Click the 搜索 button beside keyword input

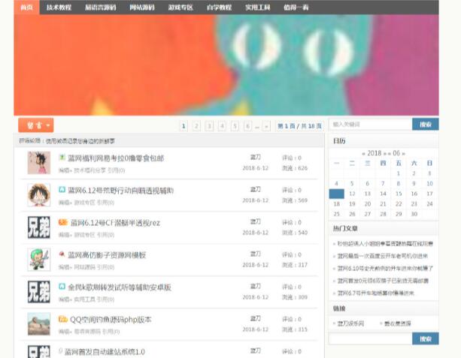tap(426, 125)
